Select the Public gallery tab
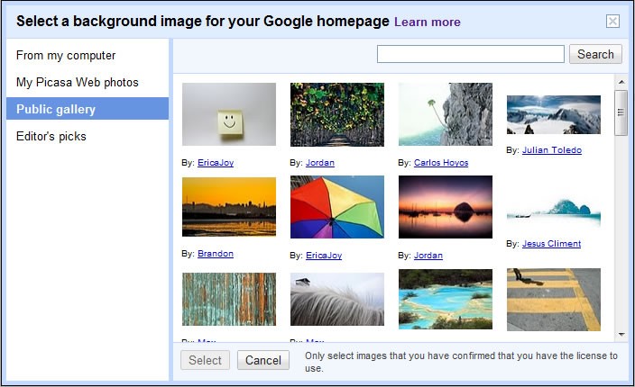 pos(87,109)
